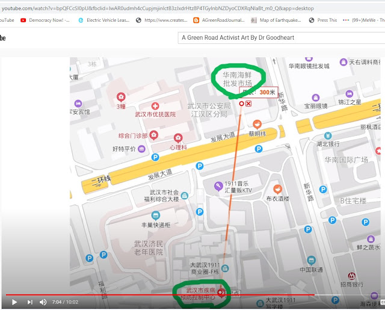
Task: Click the globe icon of the https://www.creates... bookmark
Action: (x=138, y=20)
